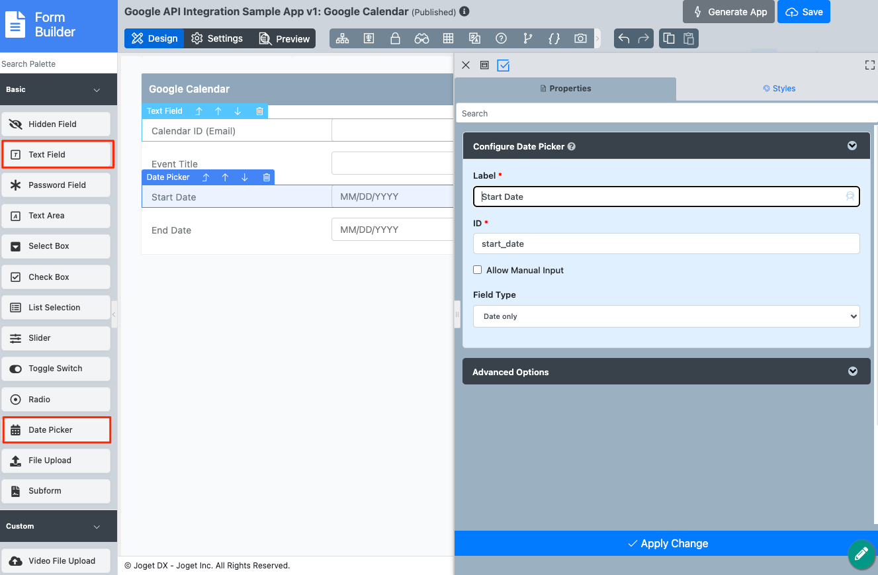Open the Properties tab

point(566,89)
